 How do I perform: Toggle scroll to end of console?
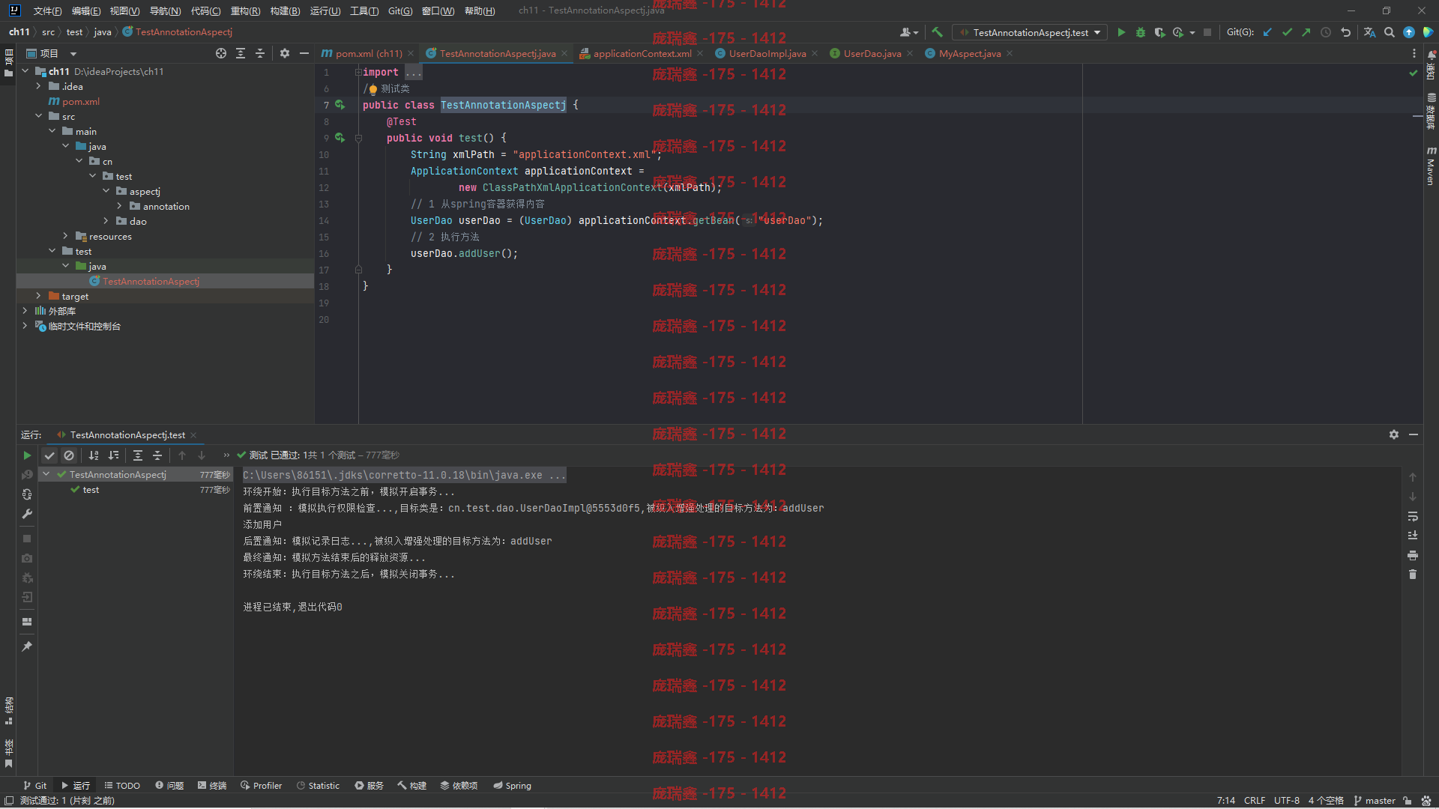pyautogui.click(x=1413, y=536)
